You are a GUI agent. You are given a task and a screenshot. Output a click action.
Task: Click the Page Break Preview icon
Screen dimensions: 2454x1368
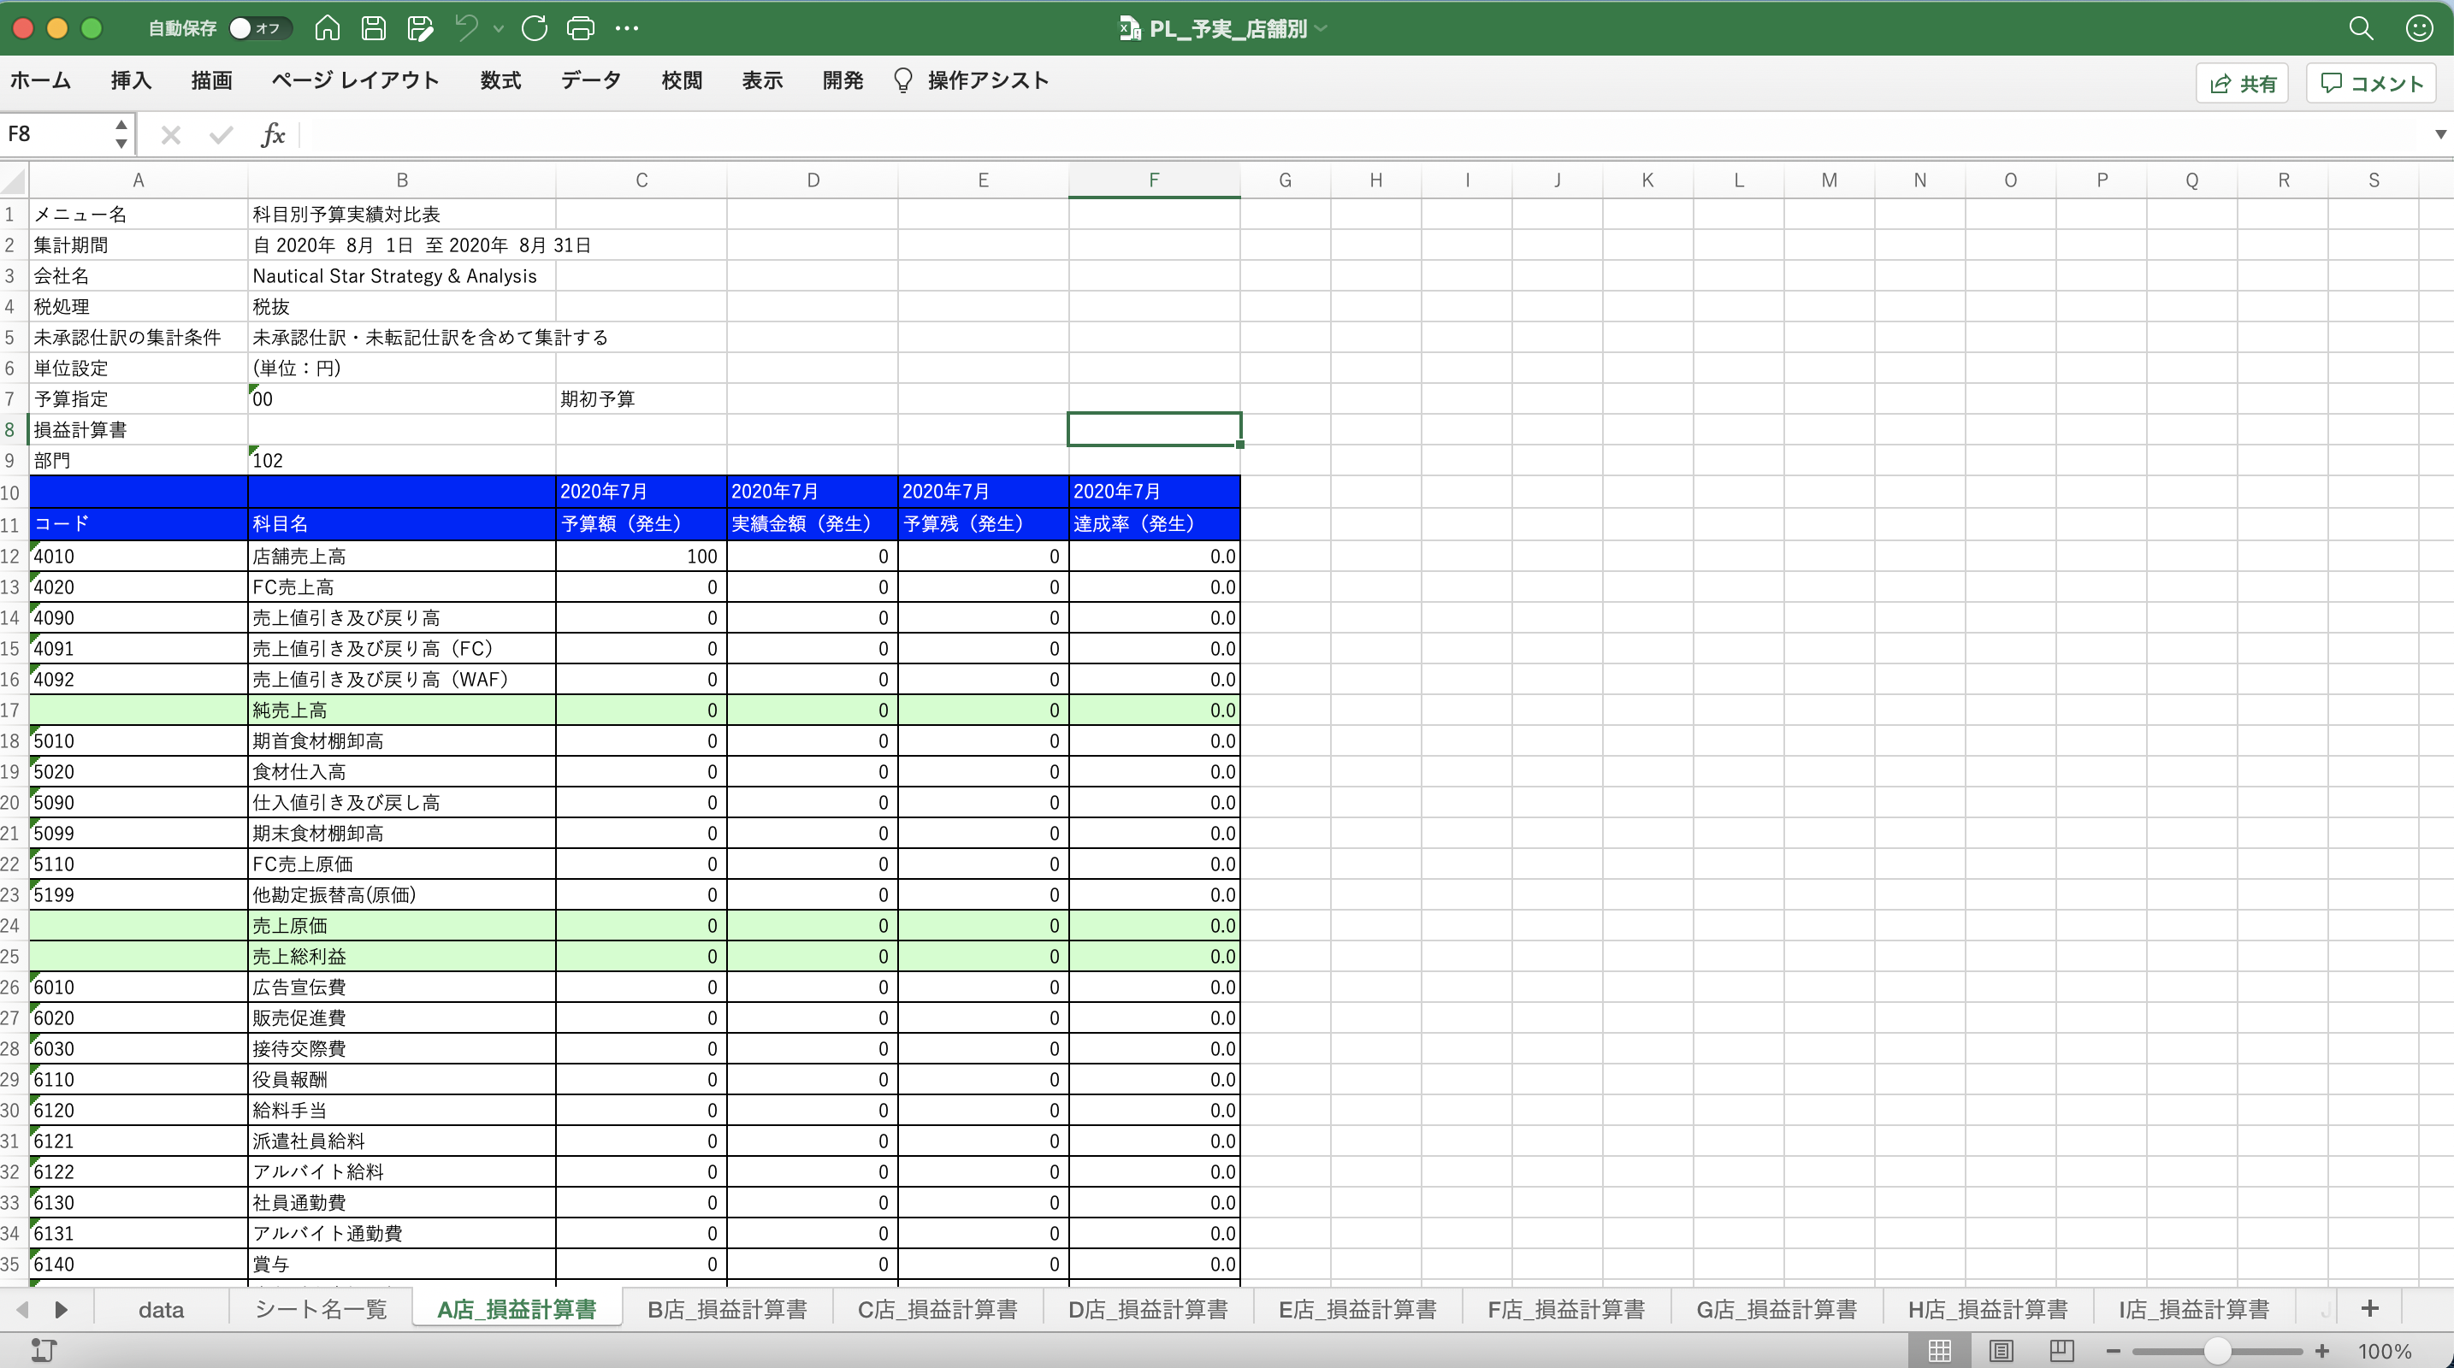click(x=2061, y=1350)
